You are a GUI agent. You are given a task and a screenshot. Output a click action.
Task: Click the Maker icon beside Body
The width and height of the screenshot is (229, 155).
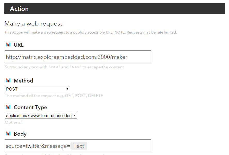[8, 134]
